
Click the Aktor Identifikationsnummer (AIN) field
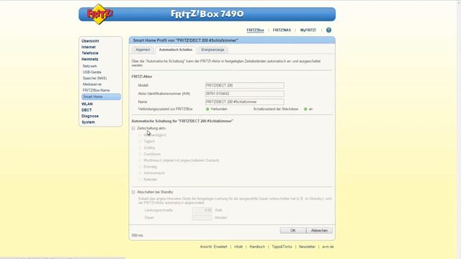tap(244, 94)
